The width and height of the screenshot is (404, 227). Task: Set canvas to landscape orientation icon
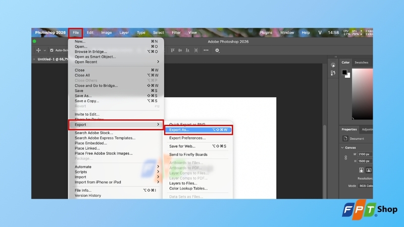(369, 170)
